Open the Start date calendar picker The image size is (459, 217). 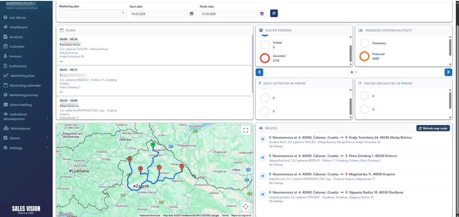(x=191, y=13)
